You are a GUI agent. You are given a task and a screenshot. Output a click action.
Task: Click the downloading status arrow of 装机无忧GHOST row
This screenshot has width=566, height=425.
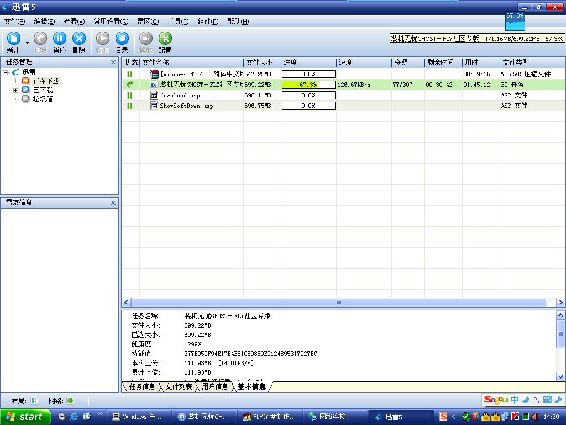(x=130, y=85)
